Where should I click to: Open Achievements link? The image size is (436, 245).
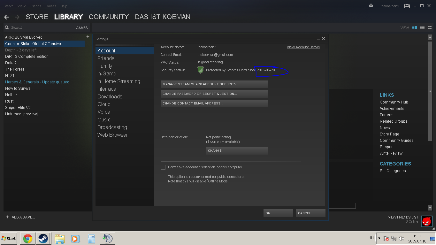tap(392, 109)
